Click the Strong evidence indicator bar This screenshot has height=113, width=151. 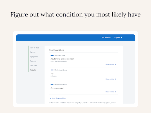click(52, 55)
